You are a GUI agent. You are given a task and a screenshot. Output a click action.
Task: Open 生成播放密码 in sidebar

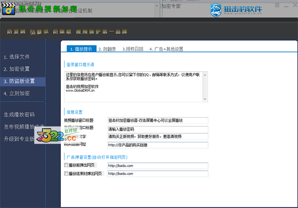[x=19, y=115]
